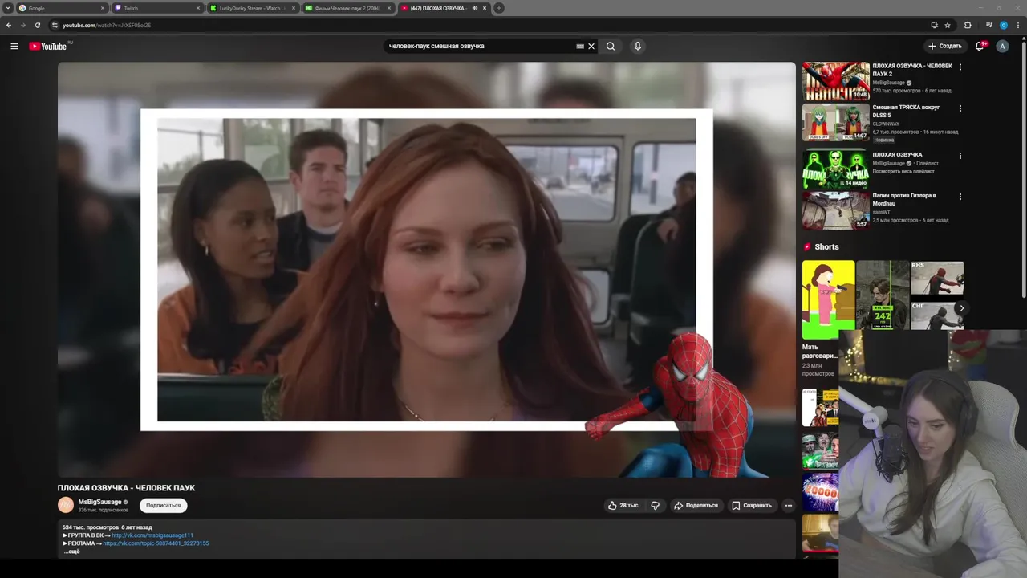Clear the YouTube search query with X
1027x578 pixels.
coord(591,46)
